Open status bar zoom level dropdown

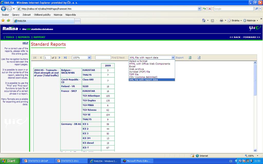[258, 156]
